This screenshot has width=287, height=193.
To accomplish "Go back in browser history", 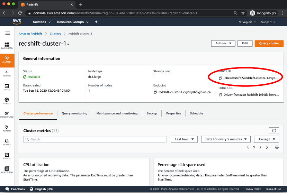I will coord(5,13).
